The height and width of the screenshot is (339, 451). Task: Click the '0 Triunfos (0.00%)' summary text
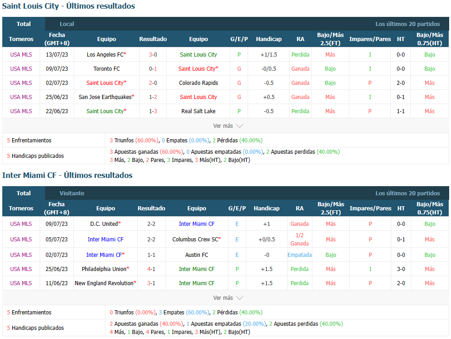click(x=133, y=312)
